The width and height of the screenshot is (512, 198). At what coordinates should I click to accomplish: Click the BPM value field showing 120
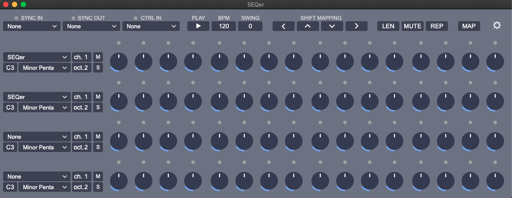(224, 26)
